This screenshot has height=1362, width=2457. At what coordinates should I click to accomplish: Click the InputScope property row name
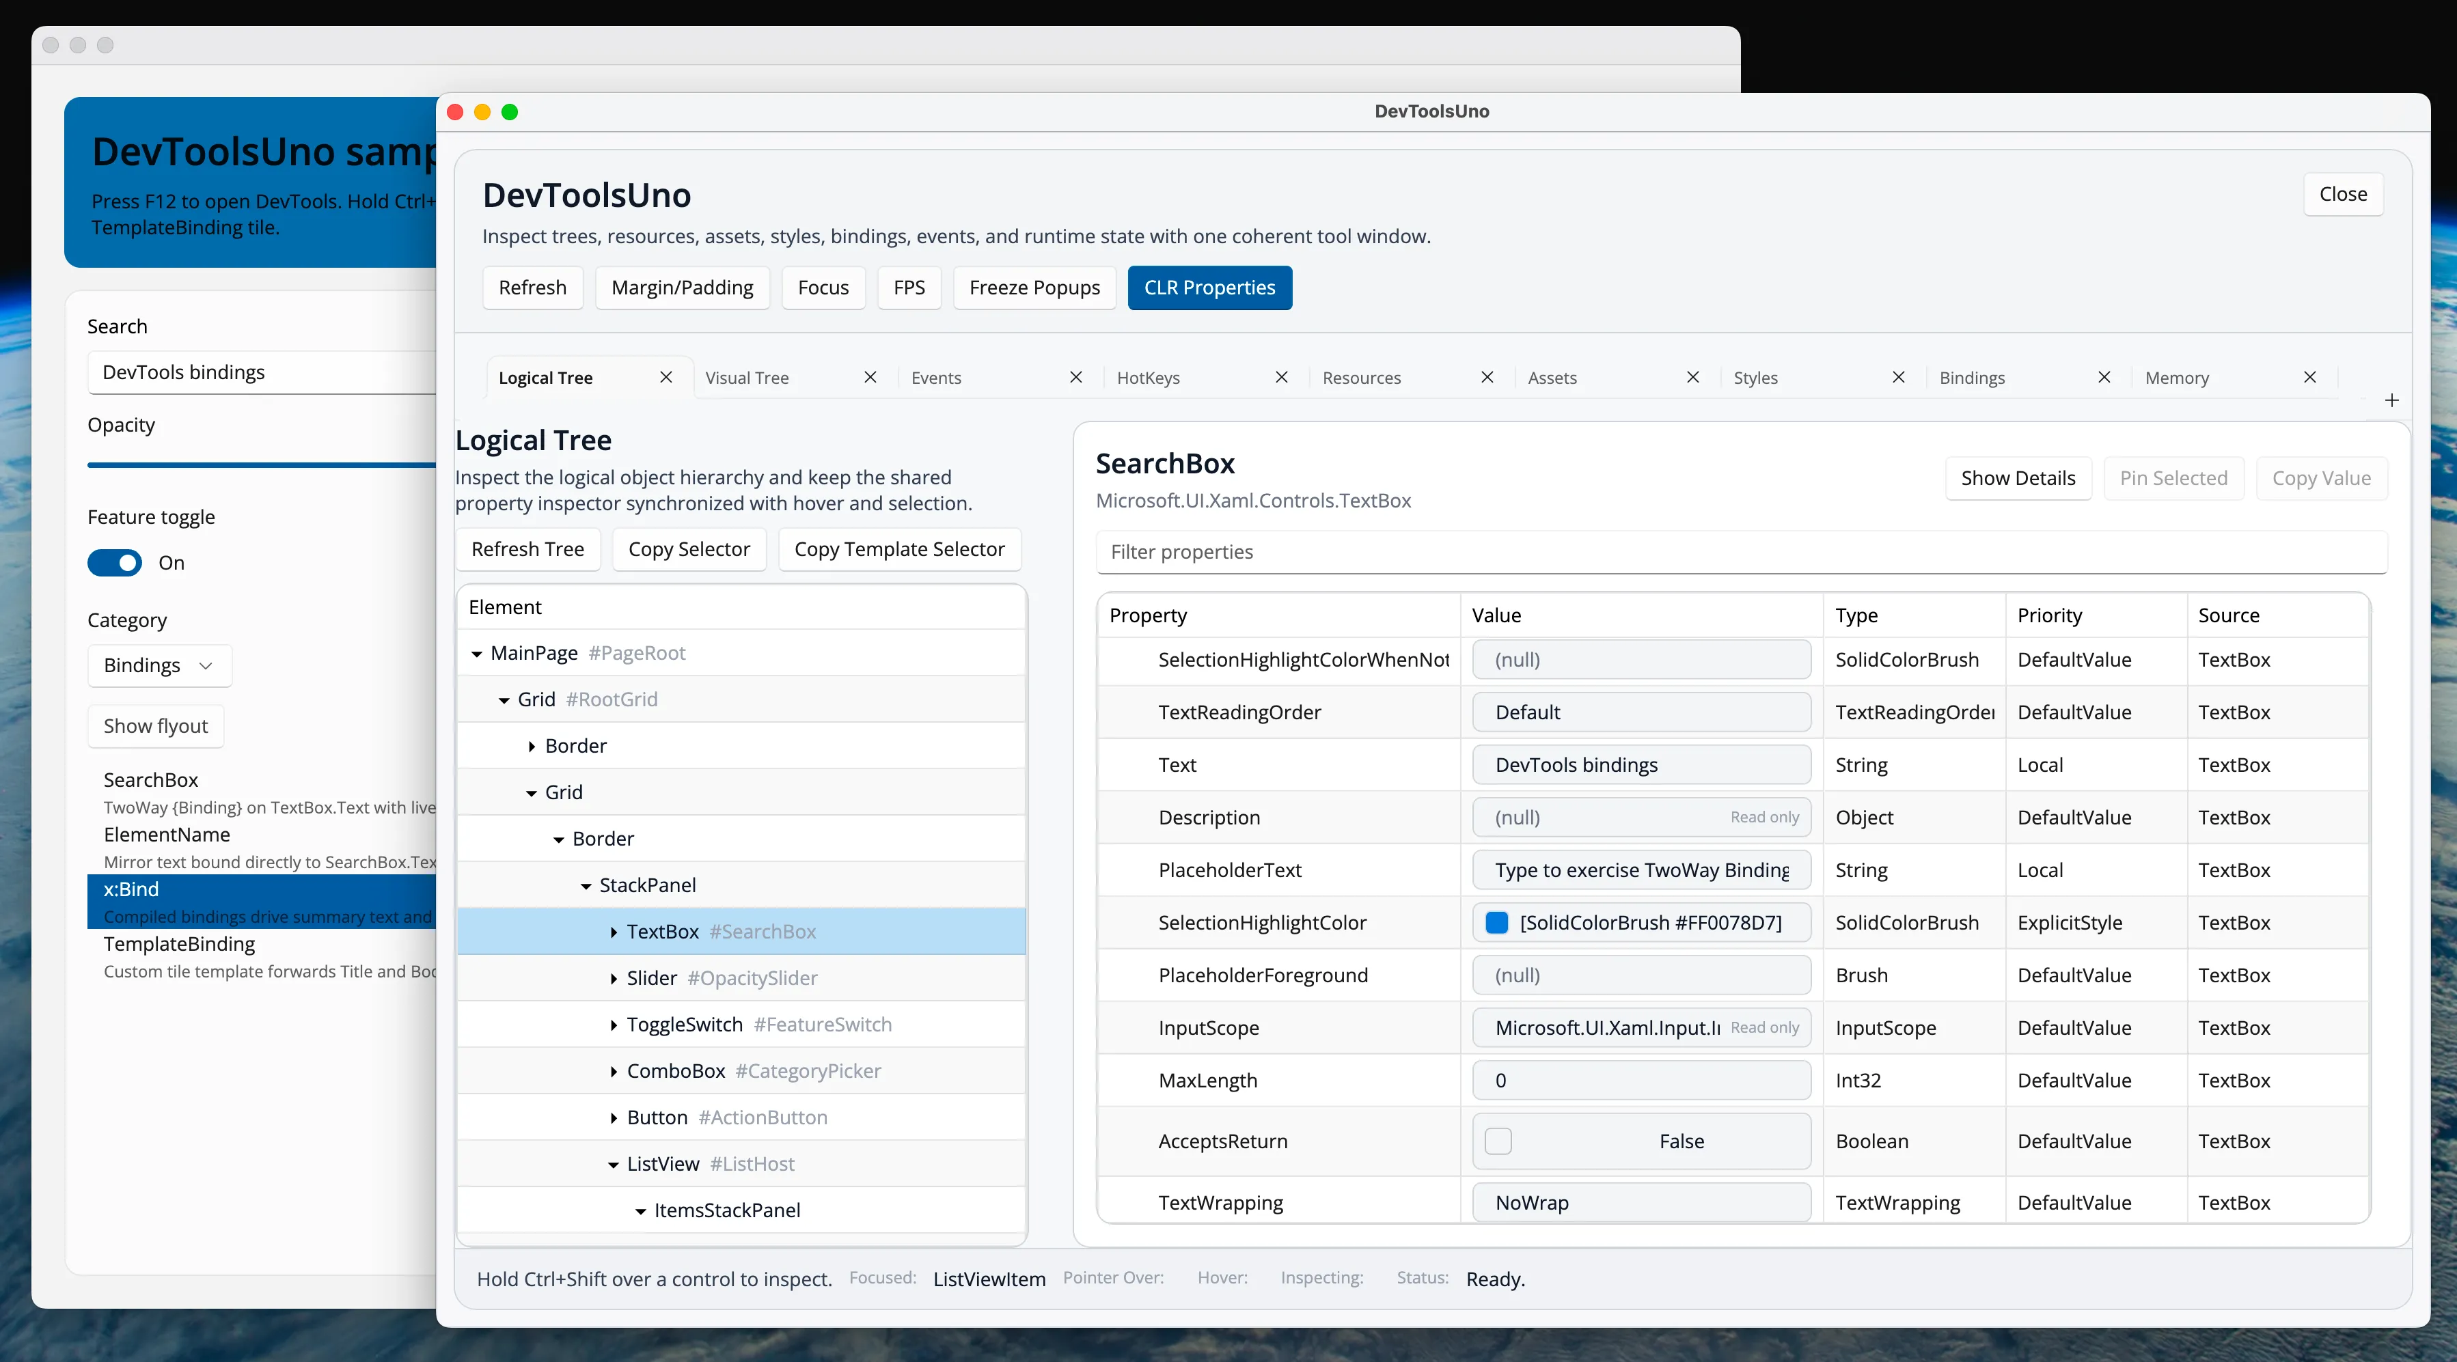(x=1209, y=1028)
